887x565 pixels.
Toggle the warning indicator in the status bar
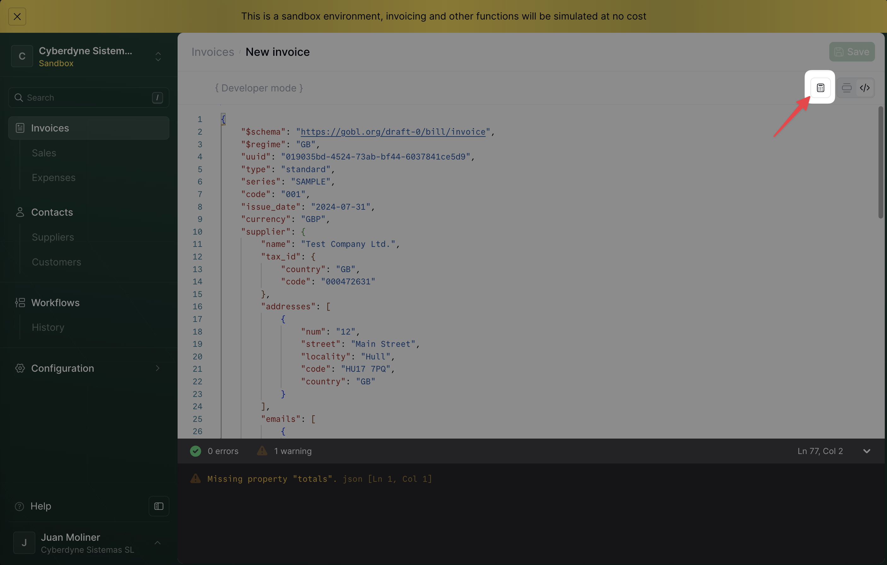pos(285,451)
